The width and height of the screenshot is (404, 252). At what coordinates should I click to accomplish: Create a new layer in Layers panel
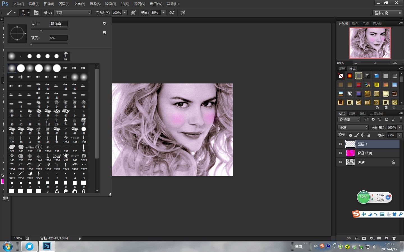point(386,238)
